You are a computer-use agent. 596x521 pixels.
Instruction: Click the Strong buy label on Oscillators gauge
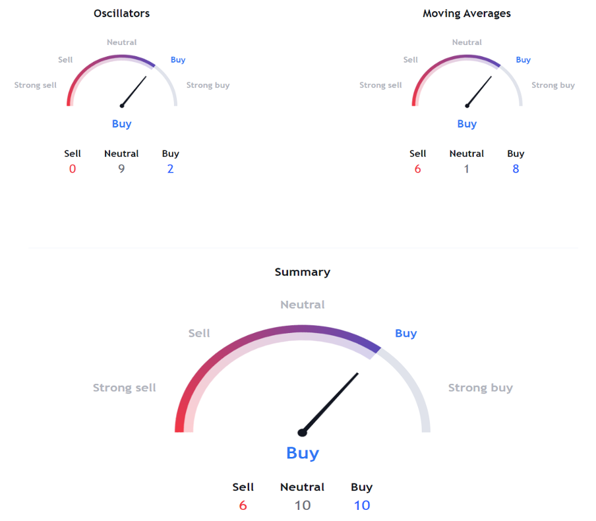coord(208,85)
